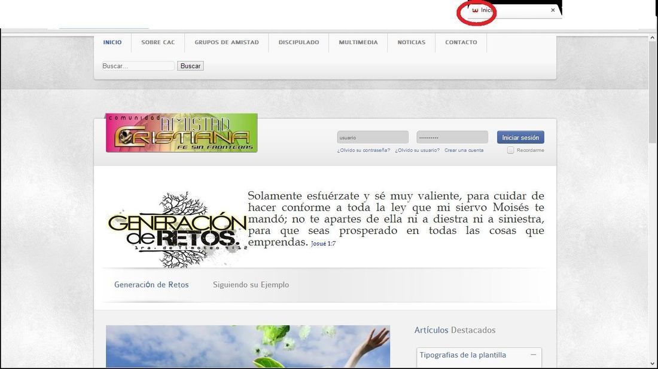658x369 pixels.
Task: Open ¿Olvido su contraseña? link
Action: (x=364, y=150)
